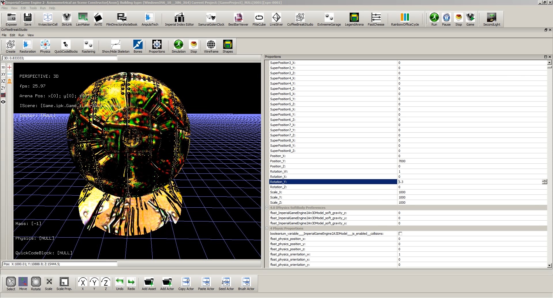Open the Files menu
Image resolution: width=553 pixels, height=298 pixels.
pos(5,8)
